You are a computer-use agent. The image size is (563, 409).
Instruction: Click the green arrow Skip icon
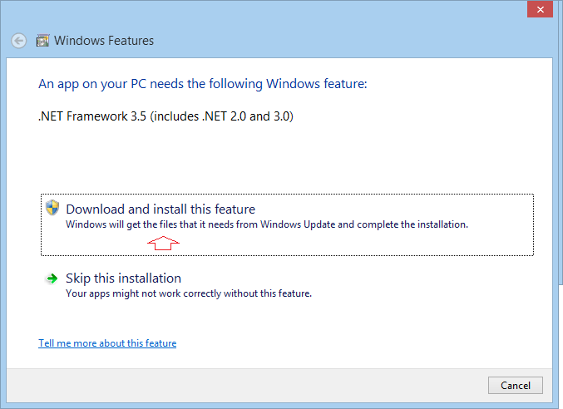(52, 278)
